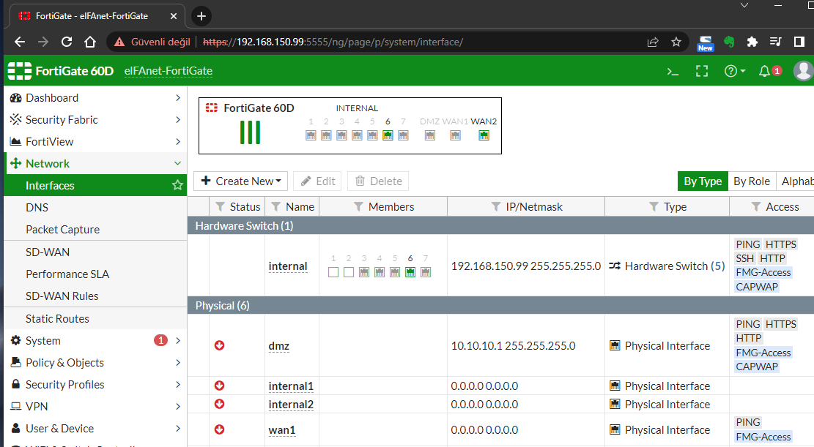Click the IP/Netmask column filter icon

496,207
